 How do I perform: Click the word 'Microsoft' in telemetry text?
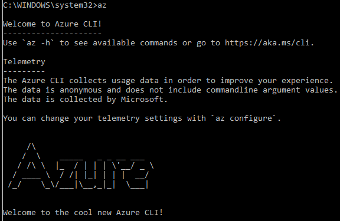point(142,100)
